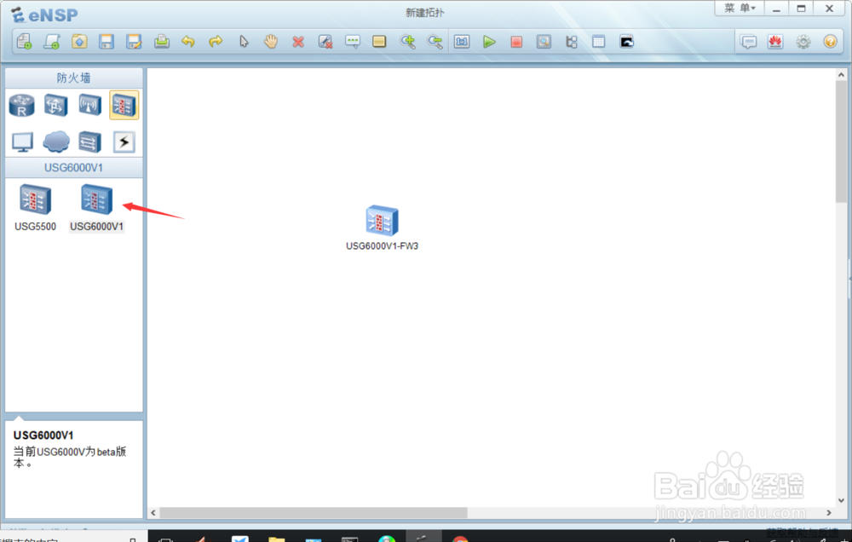Zoom in on the canvas

click(407, 41)
